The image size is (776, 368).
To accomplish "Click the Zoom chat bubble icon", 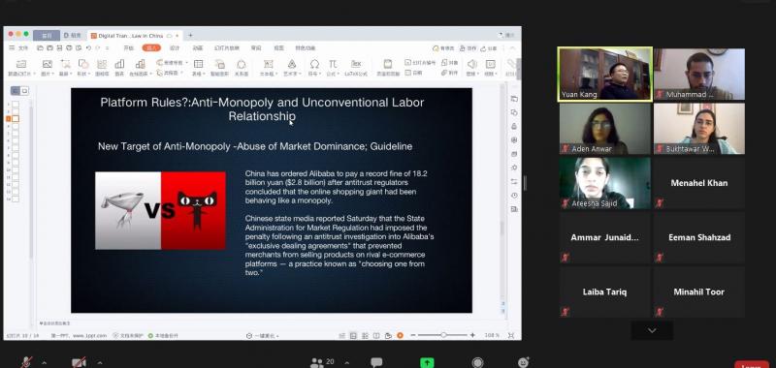I will point(376,362).
